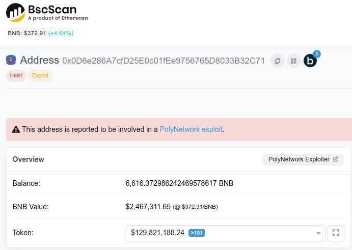352x250 pixels.
Task: Click the chevron arrow in the Token field
Action: coord(318,233)
